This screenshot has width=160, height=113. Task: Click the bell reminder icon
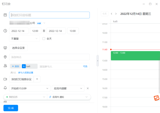tap(5, 88)
